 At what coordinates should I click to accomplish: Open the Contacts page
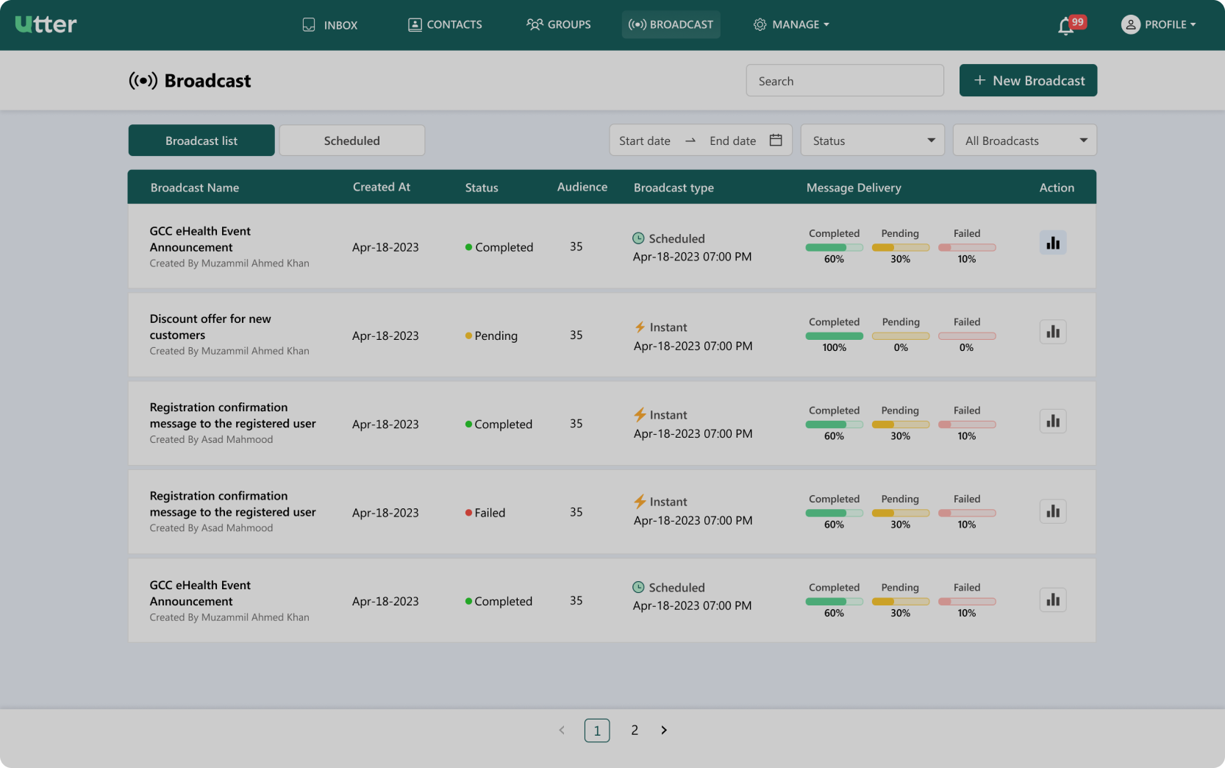(x=445, y=24)
